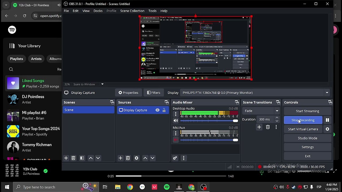The image size is (342, 192).
Task: Open Task View on the taskbar
Action: [x=105, y=187]
